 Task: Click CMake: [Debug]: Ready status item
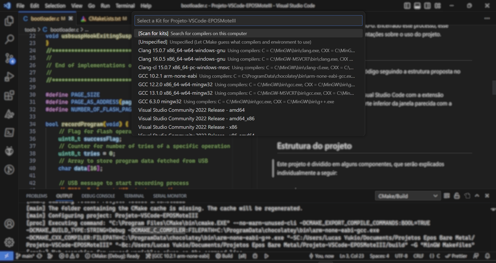tap(112, 256)
